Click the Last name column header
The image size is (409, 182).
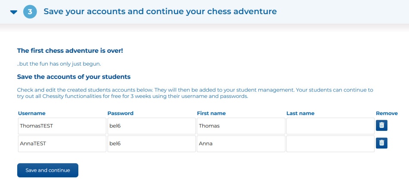(300, 113)
